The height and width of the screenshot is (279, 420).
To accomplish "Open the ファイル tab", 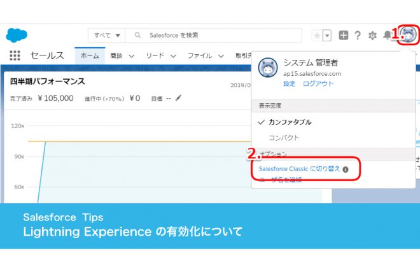I will pos(200,56).
